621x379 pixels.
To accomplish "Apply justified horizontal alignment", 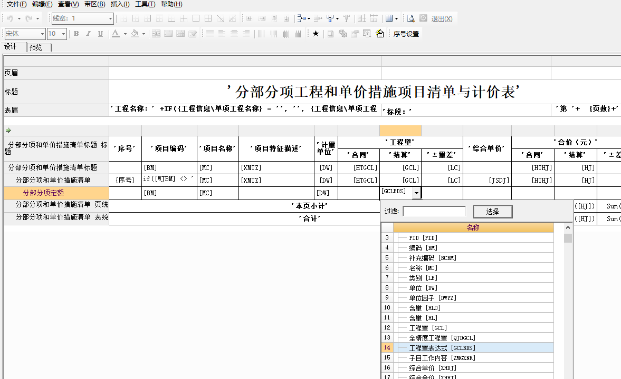I will pyautogui.click(x=210, y=34).
